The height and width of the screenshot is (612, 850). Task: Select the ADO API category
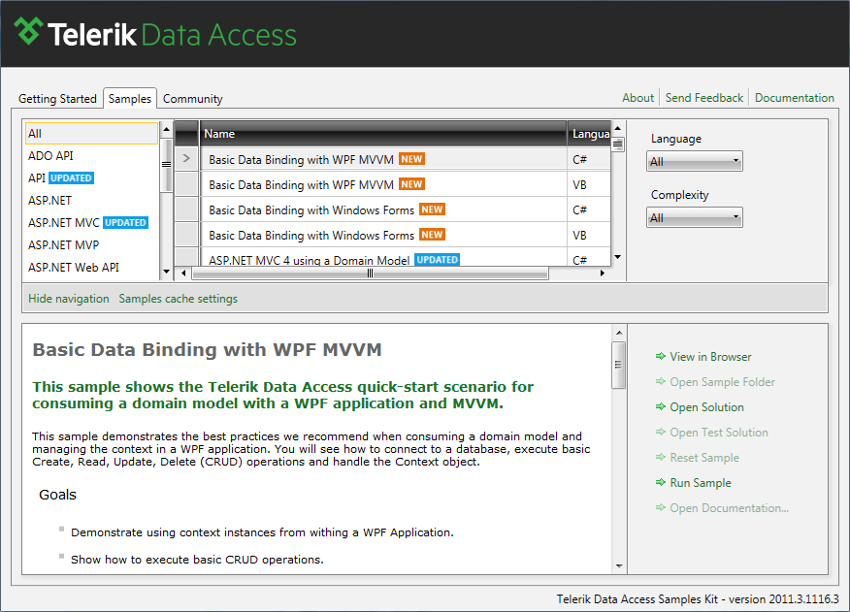click(x=91, y=155)
